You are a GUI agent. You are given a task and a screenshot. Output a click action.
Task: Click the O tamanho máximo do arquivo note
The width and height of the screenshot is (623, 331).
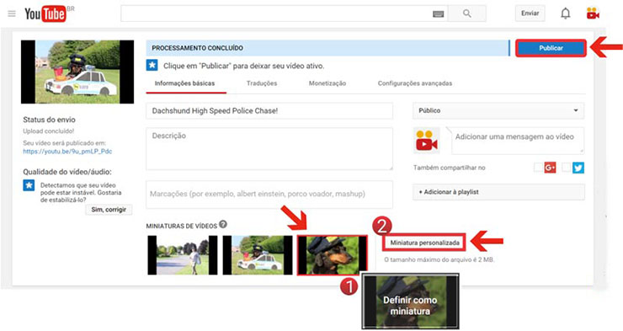439,260
